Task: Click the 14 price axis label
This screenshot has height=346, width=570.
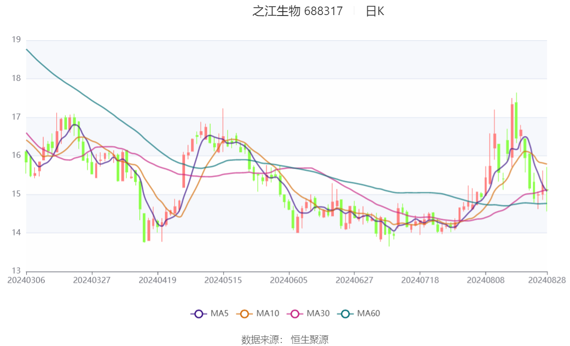Action: pos(16,233)
